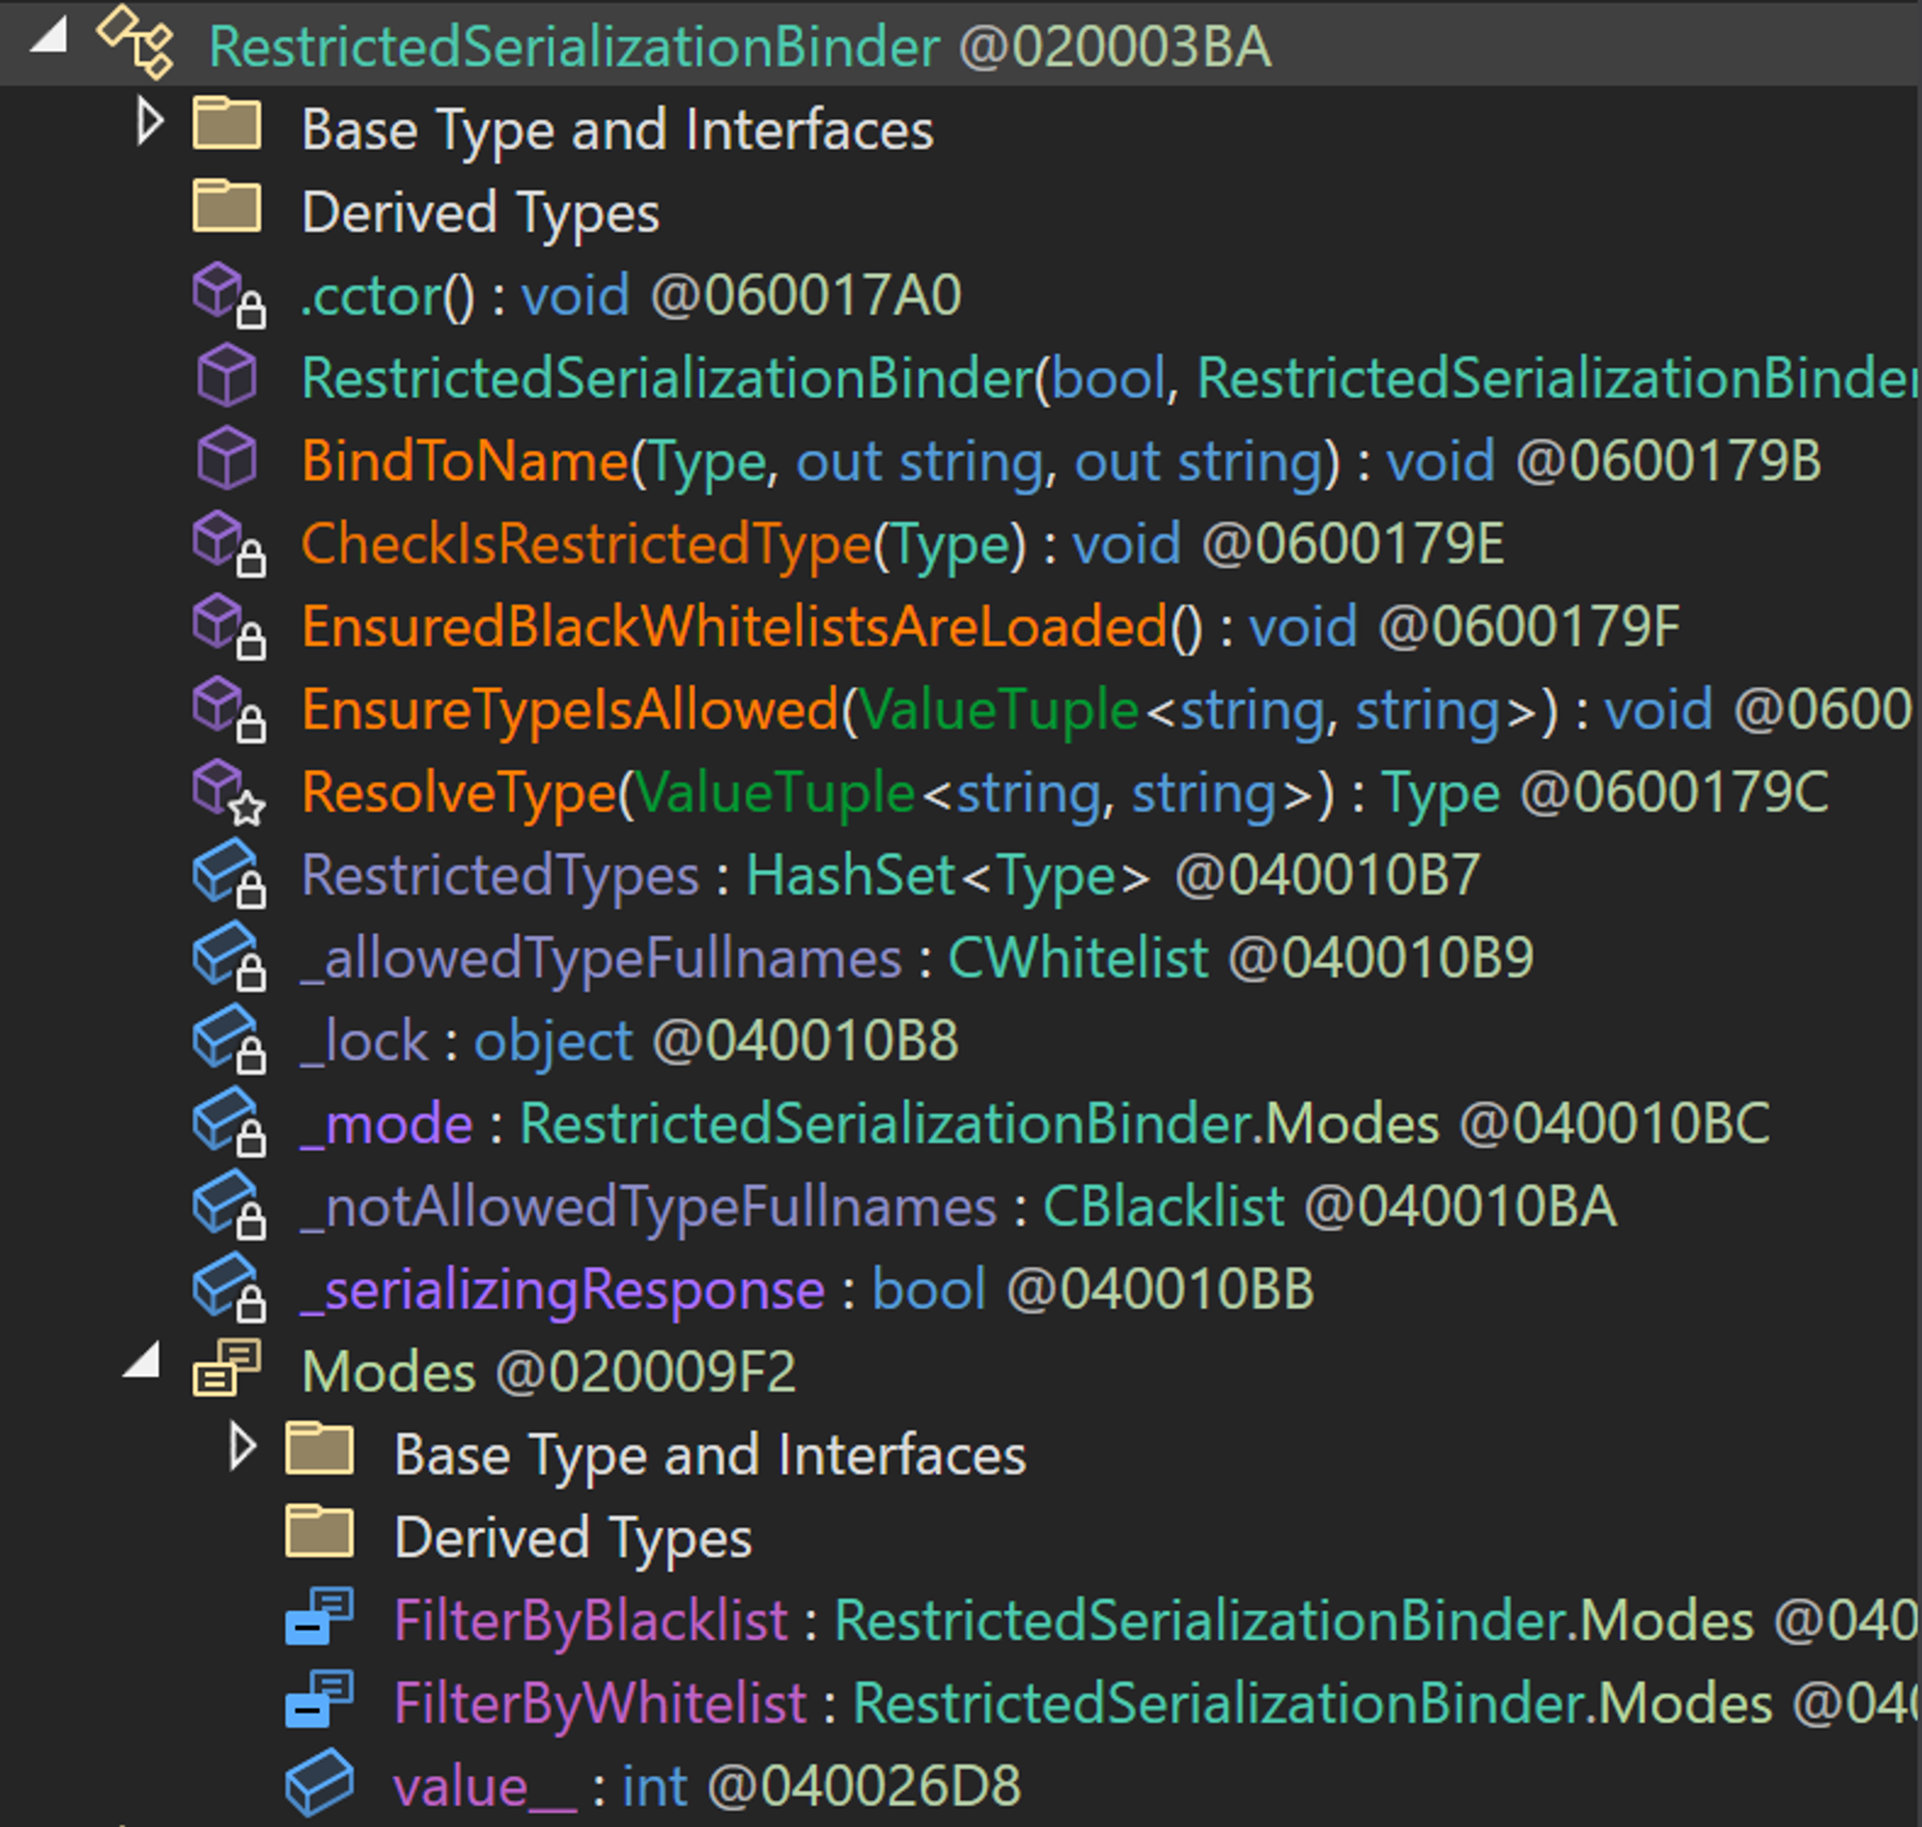This screenshot has width=1922, height=1827.
Task: Click the RestrictedTypes private field icon
Action: click(228, 875)
